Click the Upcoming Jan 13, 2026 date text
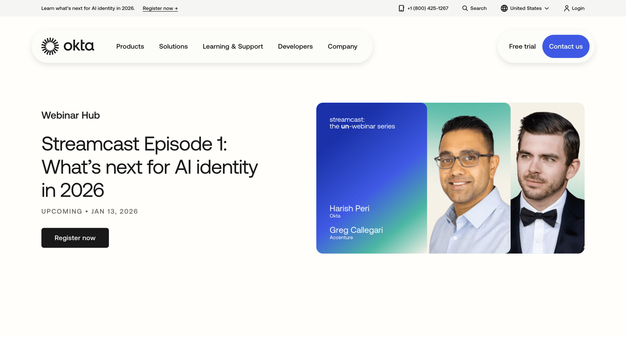 click(90, 212)
